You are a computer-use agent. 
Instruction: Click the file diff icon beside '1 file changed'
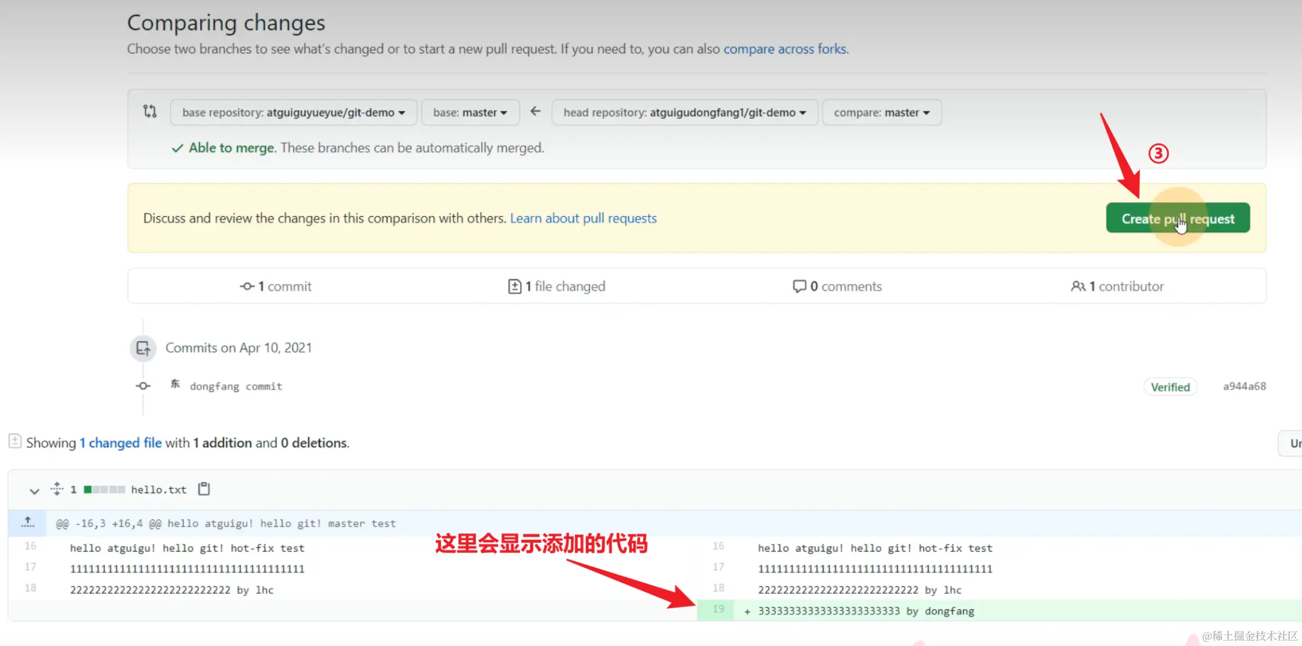[x=515, y=286]
